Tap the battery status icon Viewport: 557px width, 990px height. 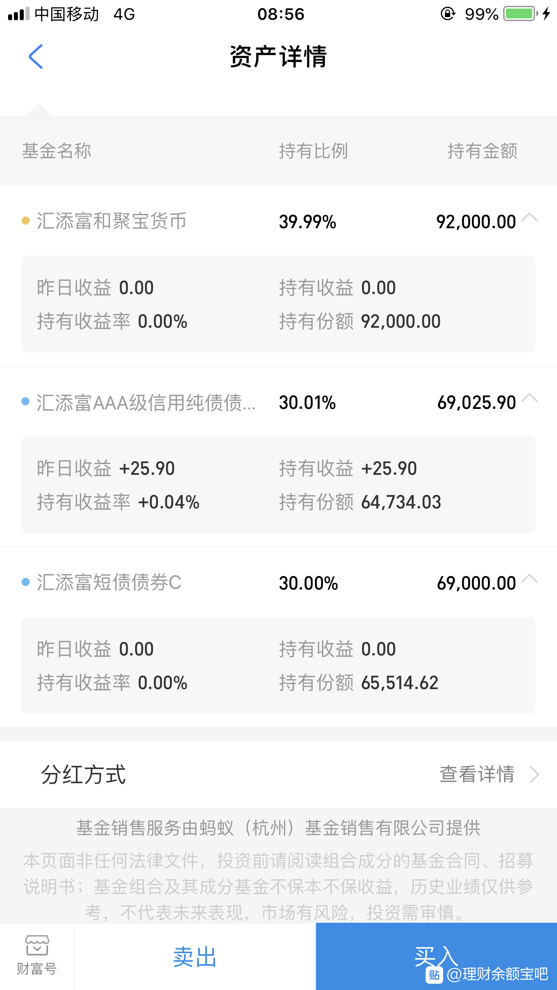pos(520,14)
